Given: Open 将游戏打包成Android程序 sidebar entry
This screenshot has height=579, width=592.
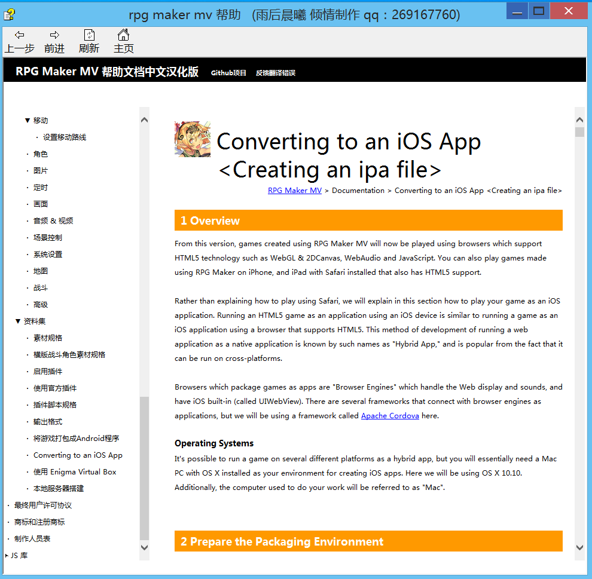Looking at the screenshot, I should point(77,439).
